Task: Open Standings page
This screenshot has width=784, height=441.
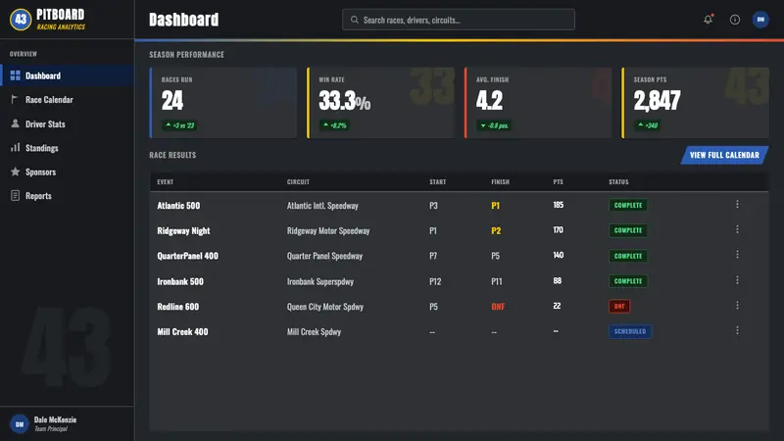Action: click(67, 148)
